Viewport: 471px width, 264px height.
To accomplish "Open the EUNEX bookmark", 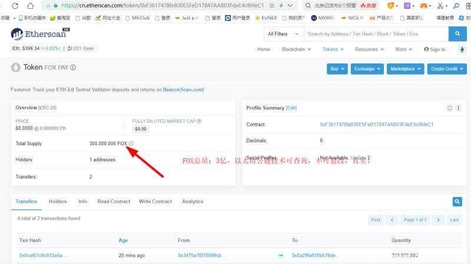I will pos(266,18).
